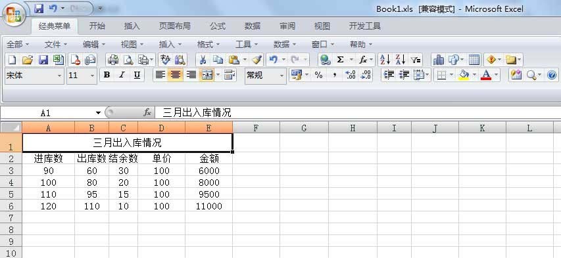Toggle wrap text button

230,75
